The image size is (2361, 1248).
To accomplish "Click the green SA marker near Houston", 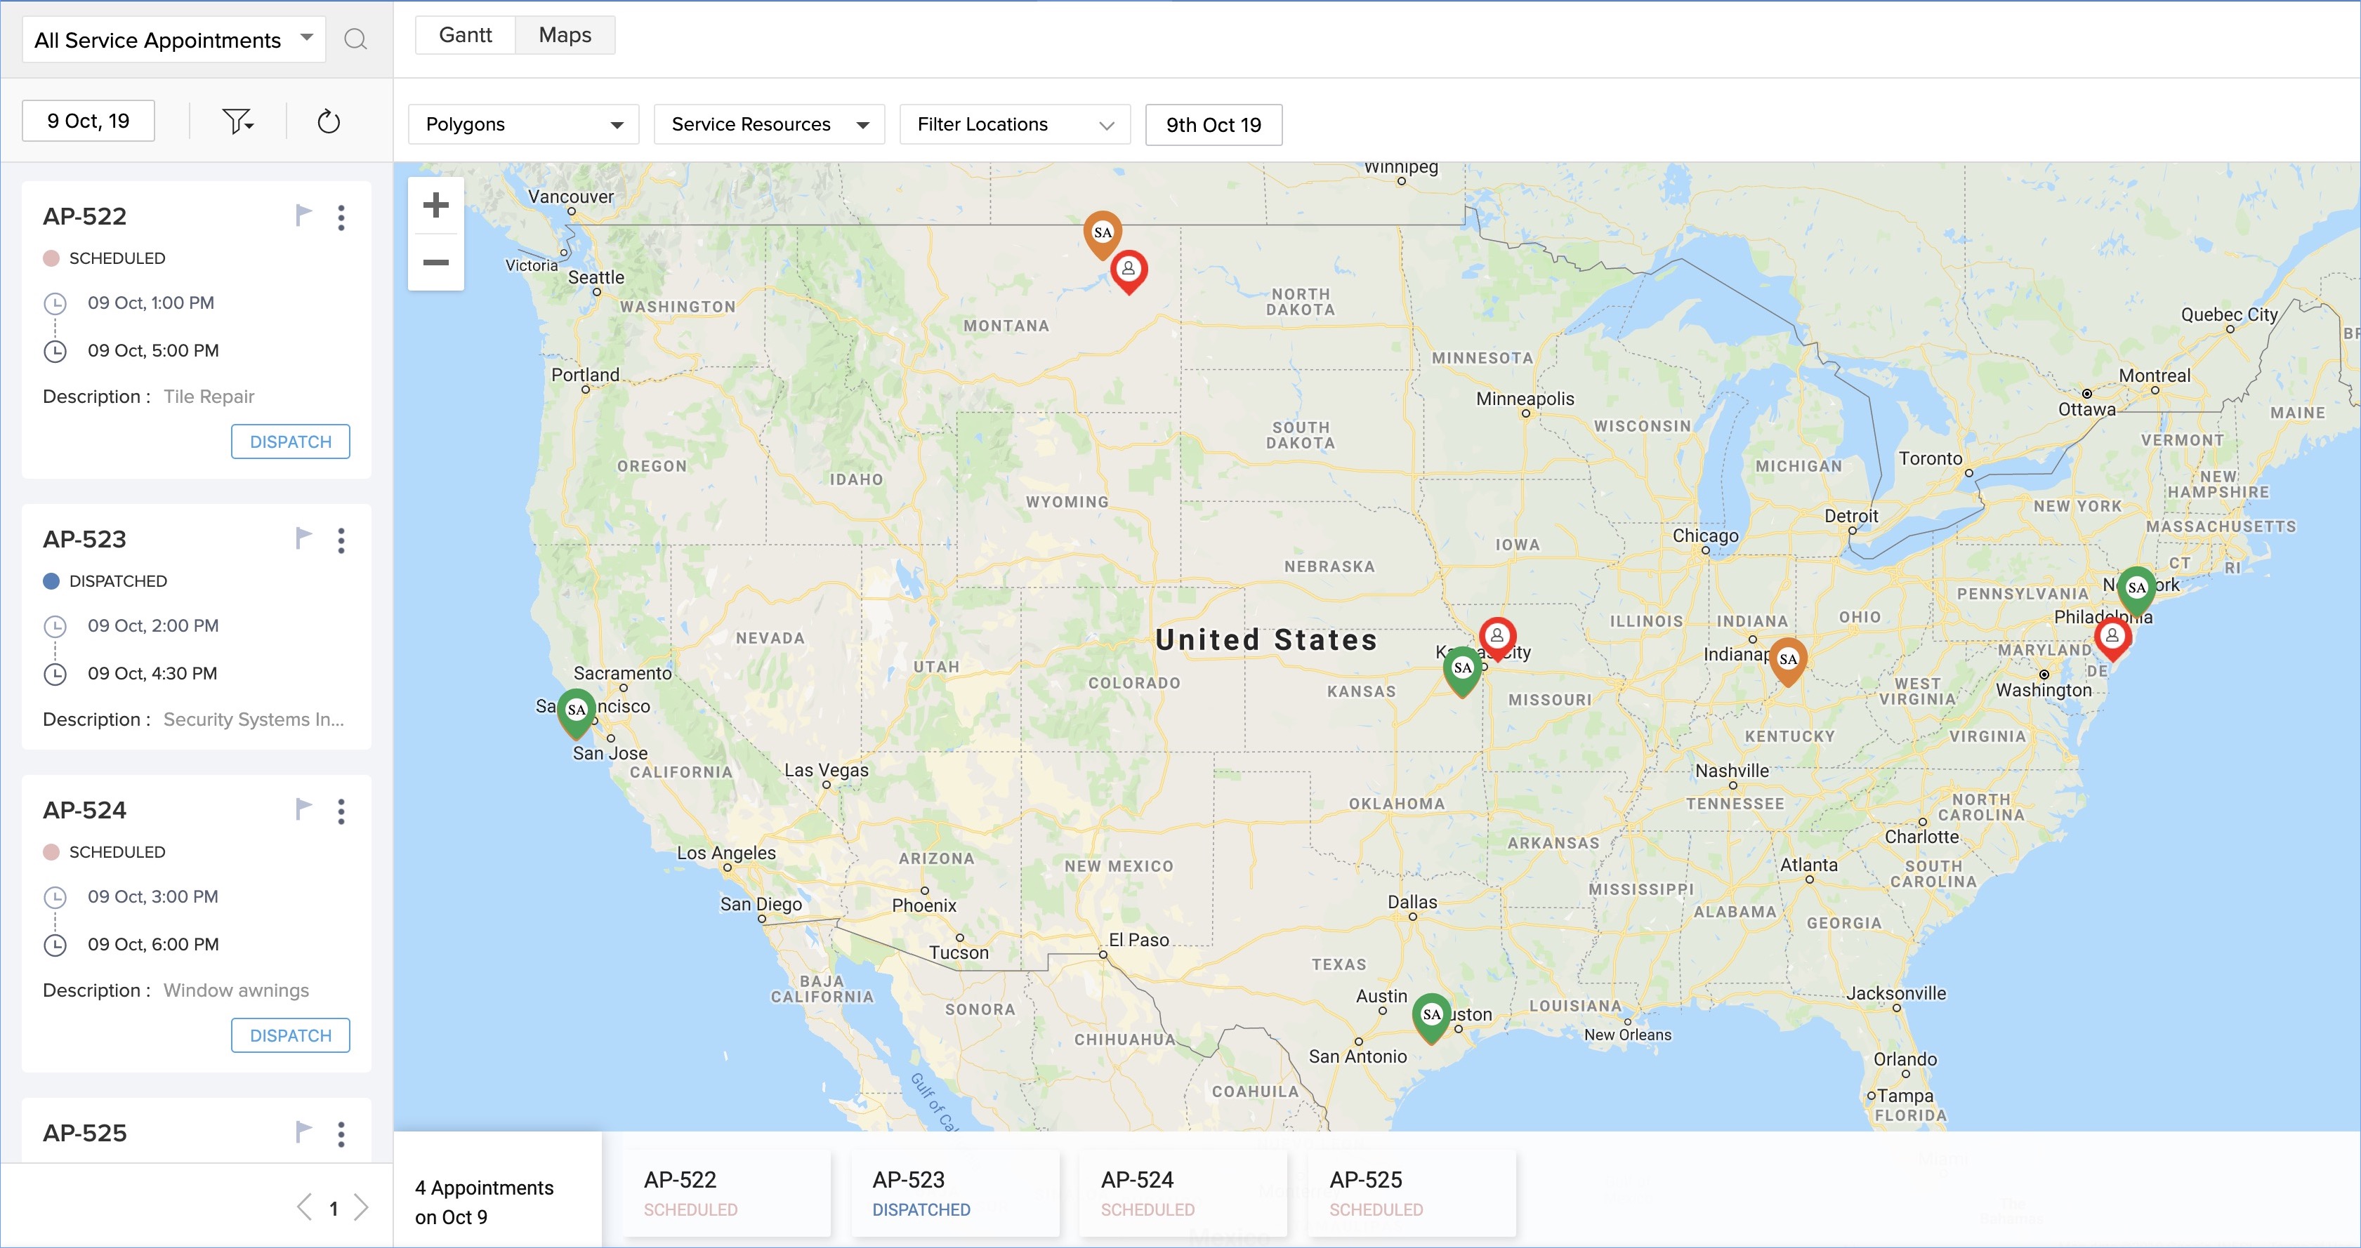I will 1431,1014.
